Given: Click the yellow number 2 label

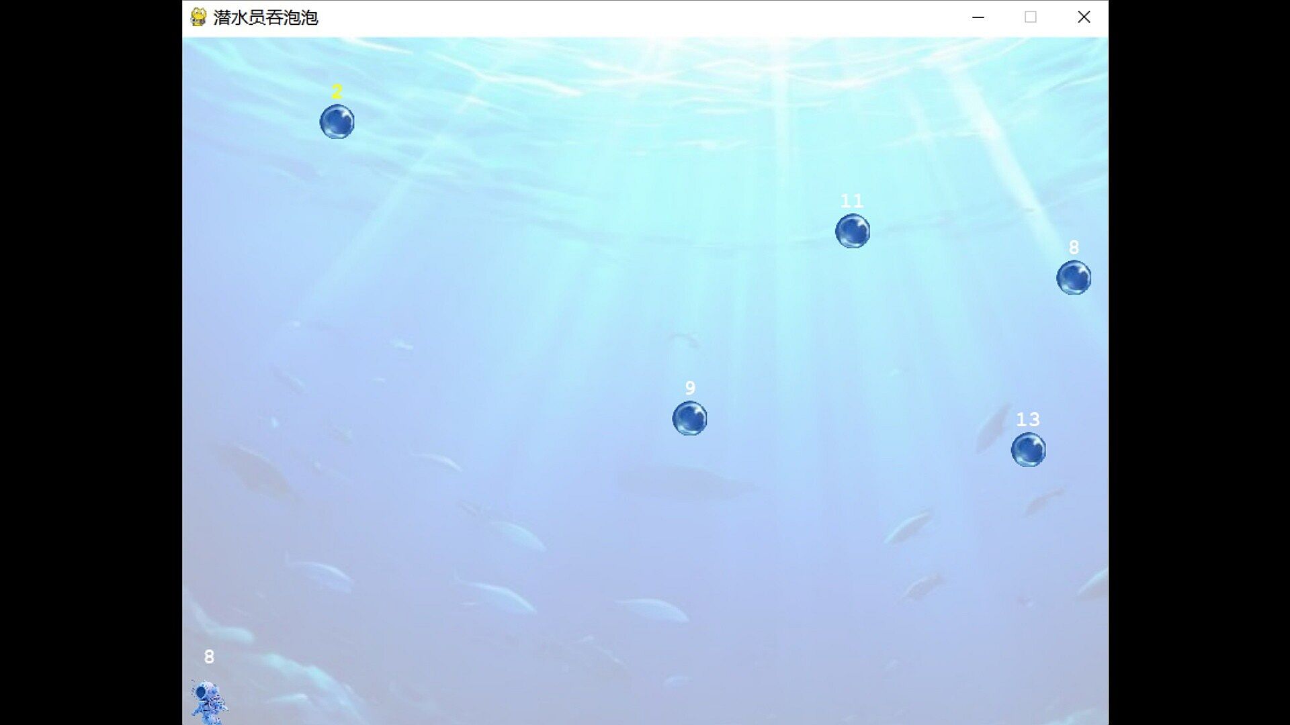Looking at the screenshot, I should click(x=337, y=91).
